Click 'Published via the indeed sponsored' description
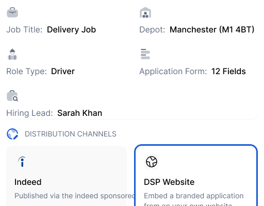Screen dimensions: 264x206 74,196
